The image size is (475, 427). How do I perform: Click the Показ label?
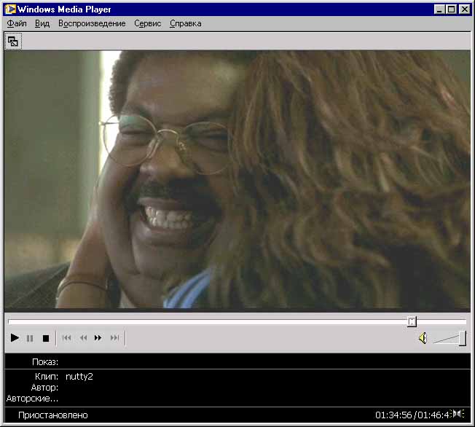tap(45, 362)
